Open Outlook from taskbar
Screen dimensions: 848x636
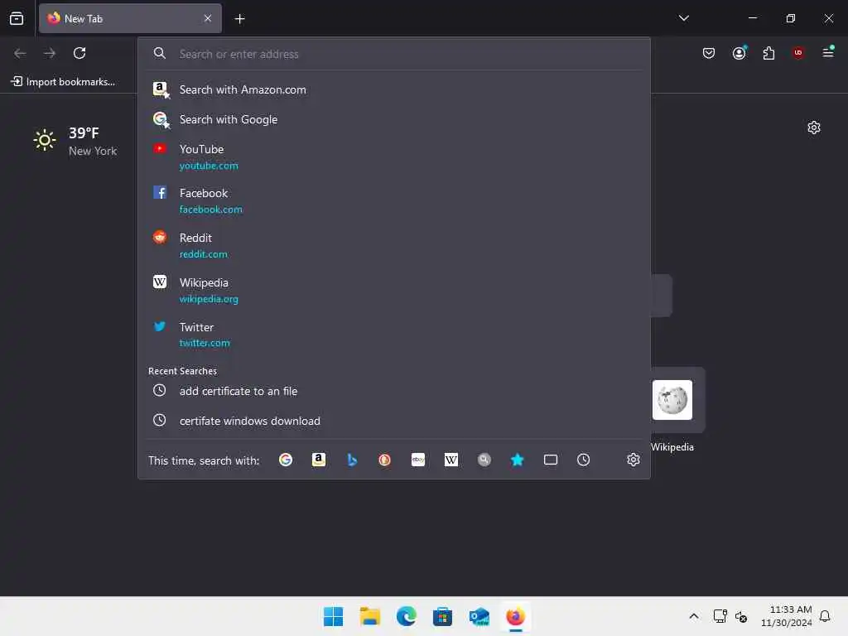479,616
